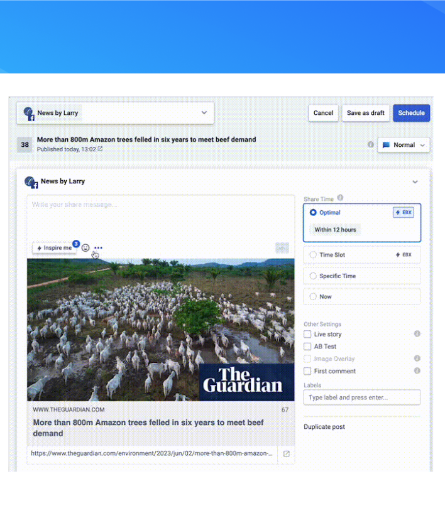
Task: Toggle the Image Overlay checkbox
Action: pos(307,358)
